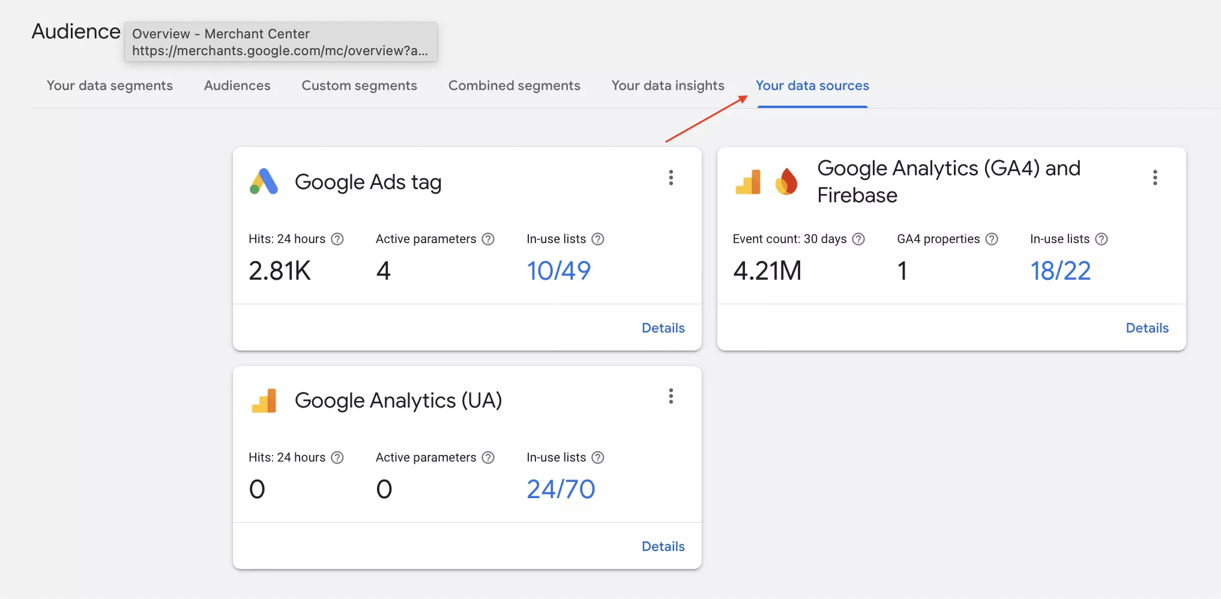The width and height of the screenshot is (1221, 599).
Task: Click help icon beside GA4 properties
Action: (992, 239)
